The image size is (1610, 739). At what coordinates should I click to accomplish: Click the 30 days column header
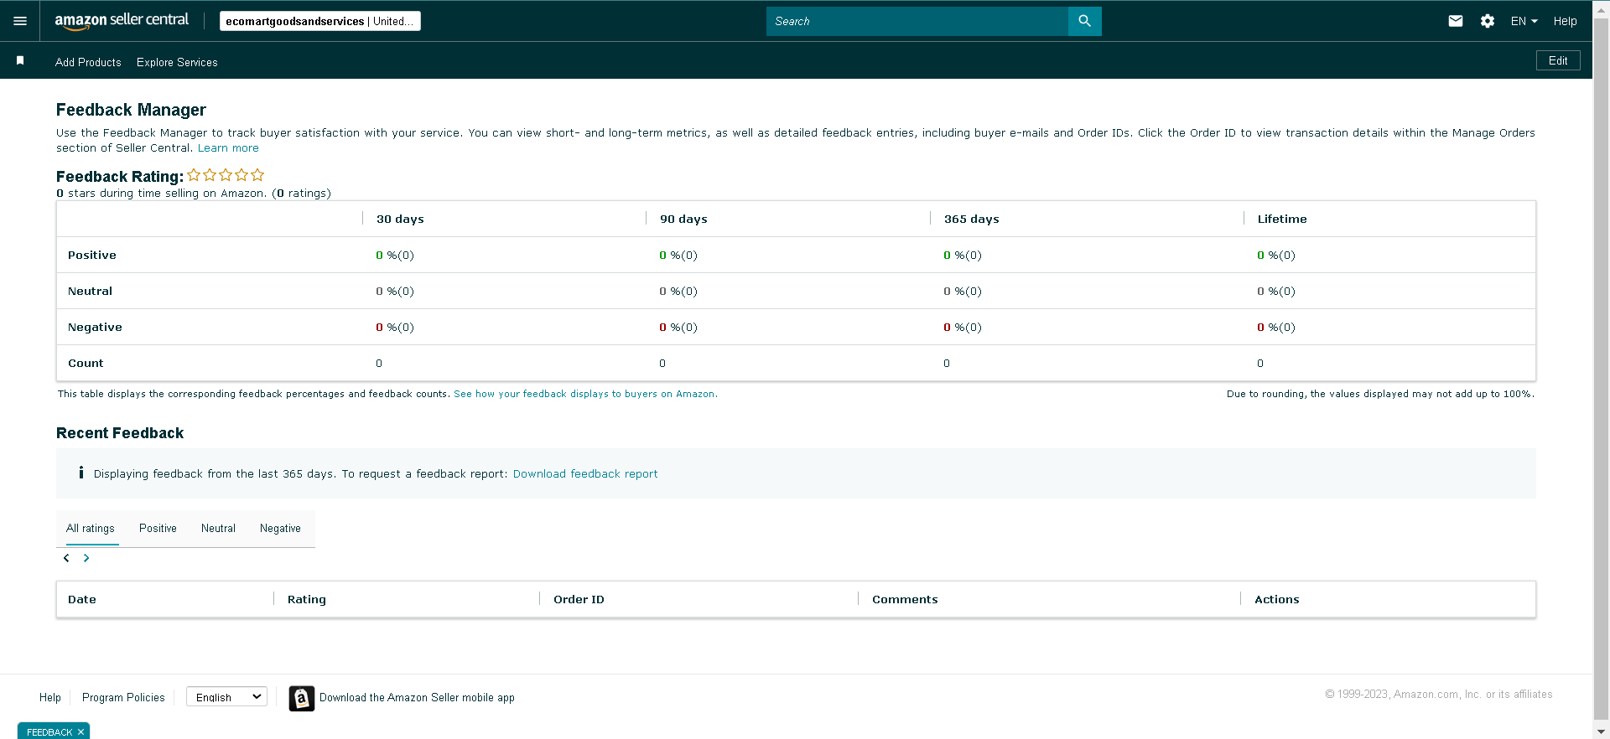pos(400,219)
